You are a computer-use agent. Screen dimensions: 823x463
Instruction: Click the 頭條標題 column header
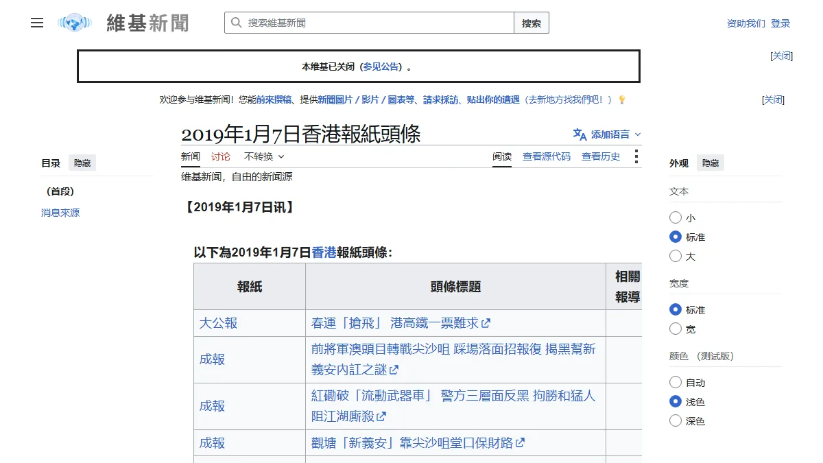pyautogui.click(x=455, y=287)
